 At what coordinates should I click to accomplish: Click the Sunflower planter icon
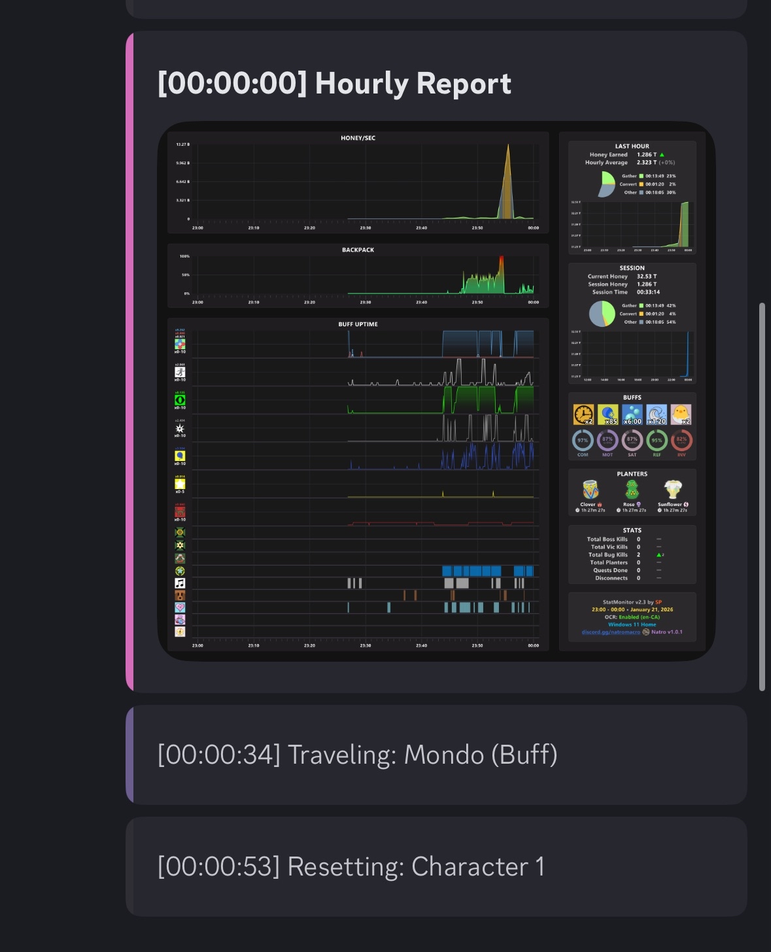point(673,490)
